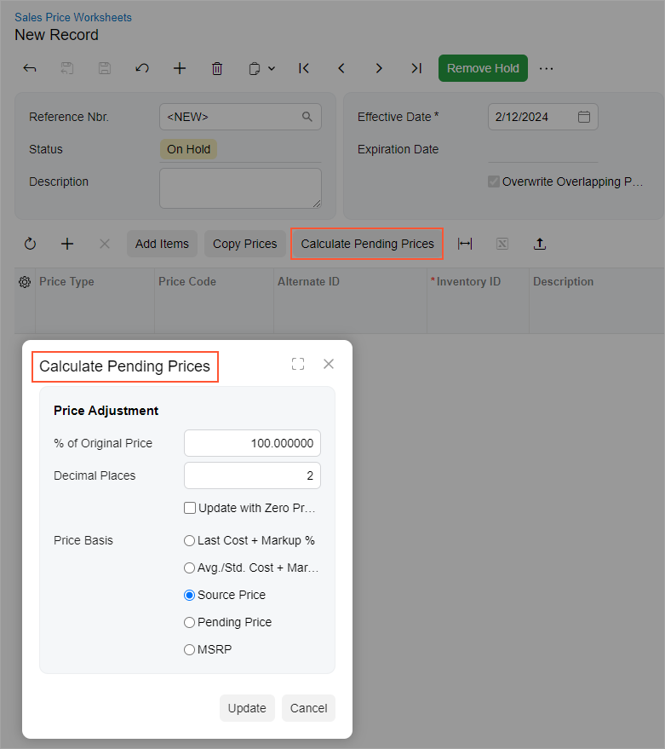The image size is (665, 749).
Task: Select the Last Cost + Markup % option
Action: tap(190, 540)
